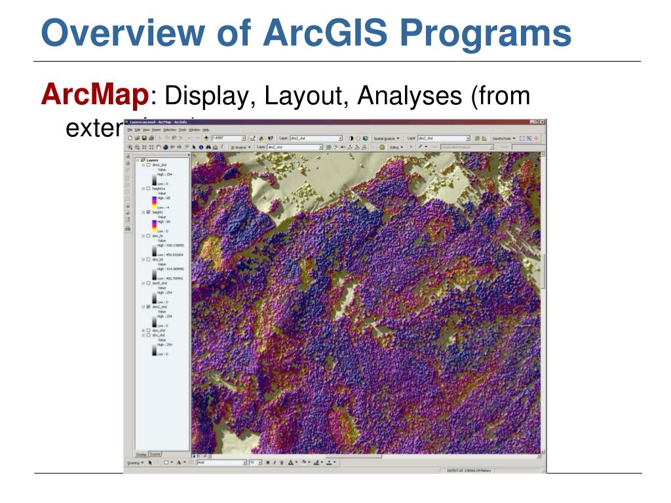
Task: Click the contrast icon on Effects toolbar
Action: [351, 138]
